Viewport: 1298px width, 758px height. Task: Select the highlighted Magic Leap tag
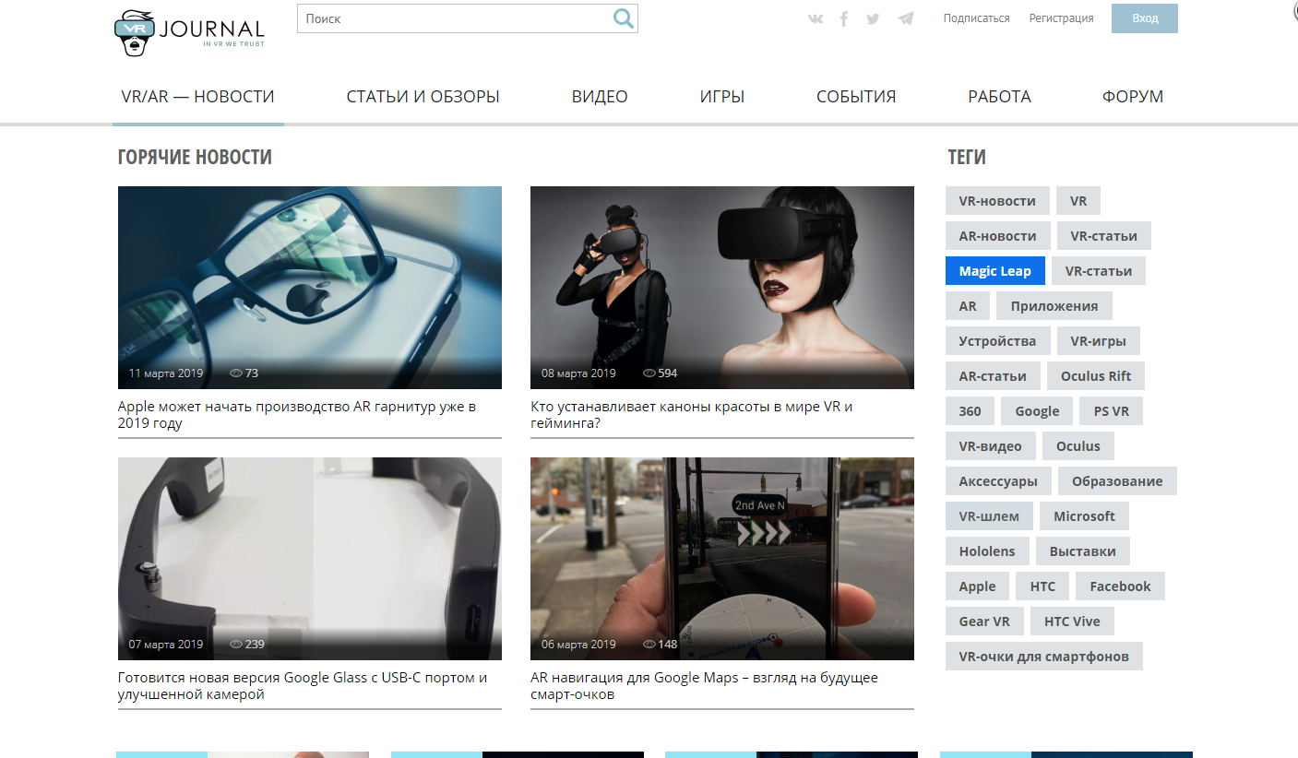tap(995, 271)
